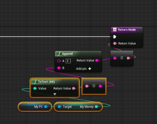The image size is (157, 124).
Task: Click output pin of the highlighted conversion node
Action: pyautogui.click(x=100, y=86)
